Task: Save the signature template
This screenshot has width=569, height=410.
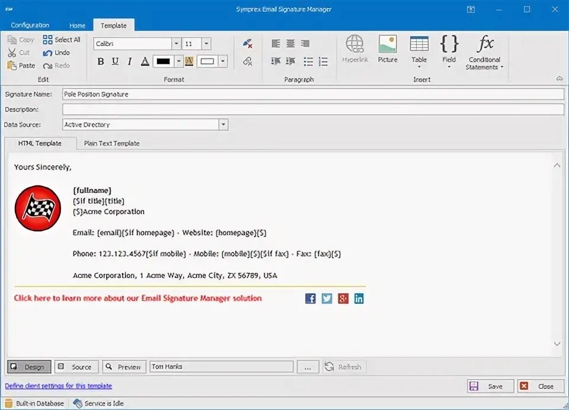Action: 490,386
